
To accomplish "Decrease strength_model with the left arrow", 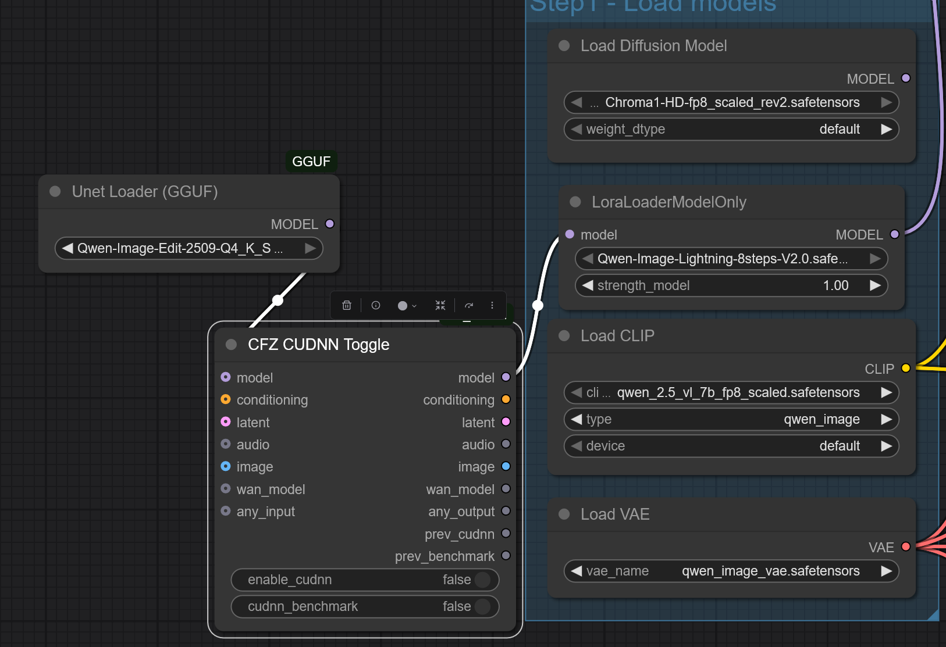I will (x=588, y=285).
